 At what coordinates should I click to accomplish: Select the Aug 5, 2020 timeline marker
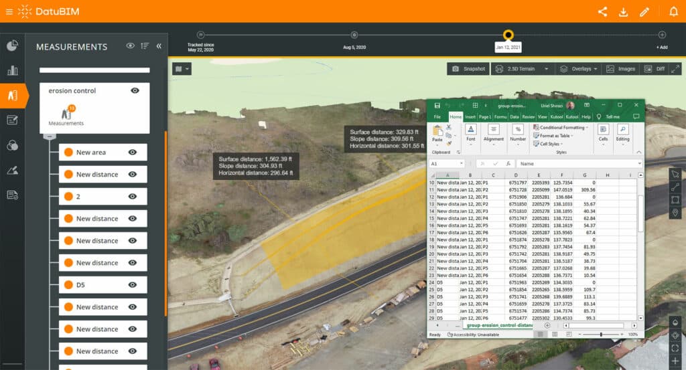click(354, 35)
